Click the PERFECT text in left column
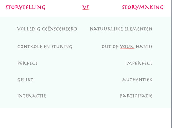Screen dimensions: 172x128 click(x=28, y=63)
